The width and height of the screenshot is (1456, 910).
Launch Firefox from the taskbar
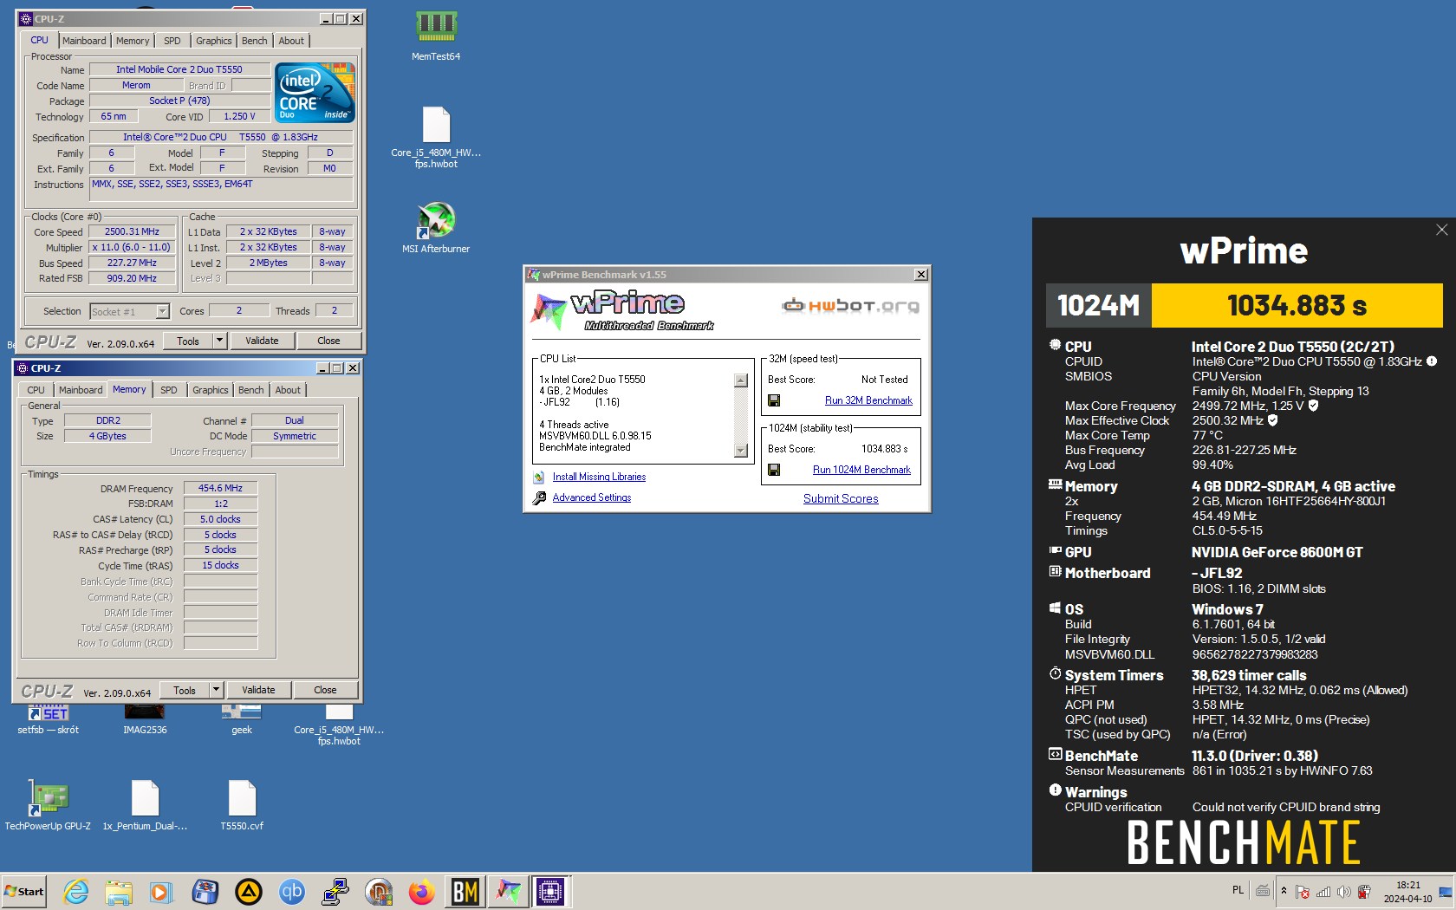pyautogui.click(x=422, y=891)
